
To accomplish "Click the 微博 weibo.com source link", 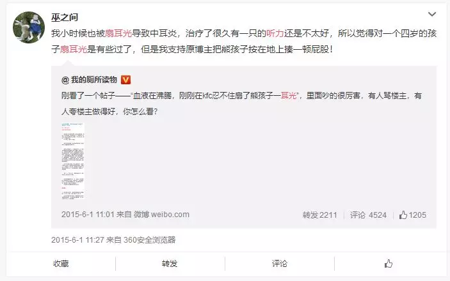I will pos(161,214).
